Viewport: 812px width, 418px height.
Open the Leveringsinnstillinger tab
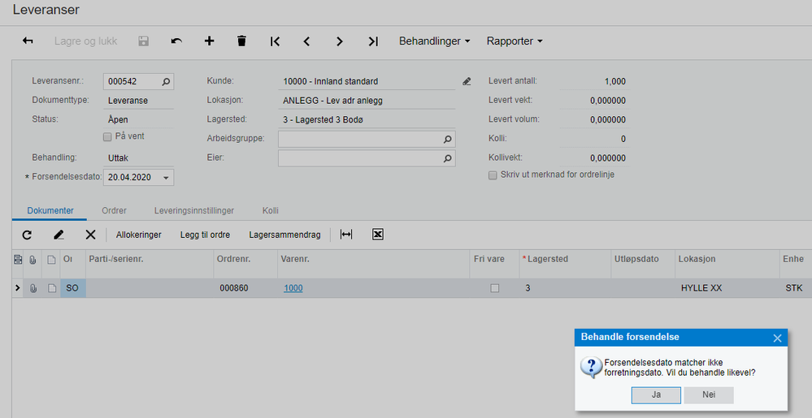tap(193, 211)
